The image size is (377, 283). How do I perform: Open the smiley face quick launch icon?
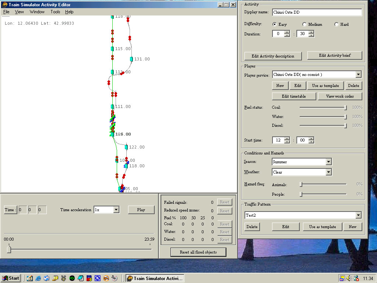click(55, 279)
